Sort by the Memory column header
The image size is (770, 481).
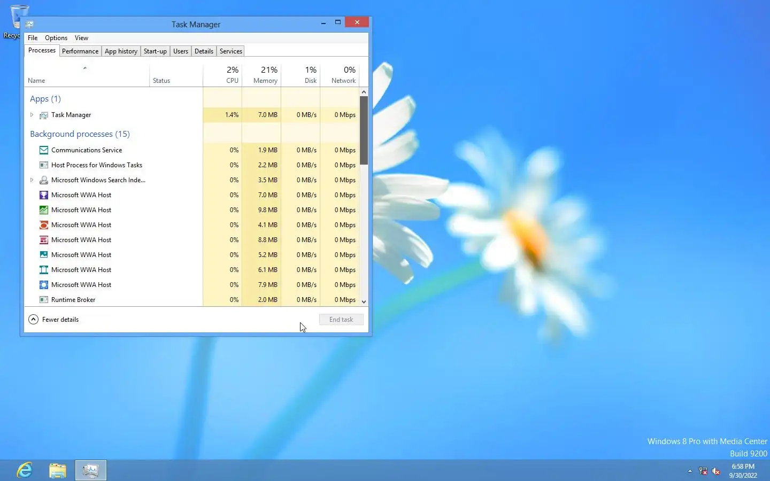tap(261, 75)
